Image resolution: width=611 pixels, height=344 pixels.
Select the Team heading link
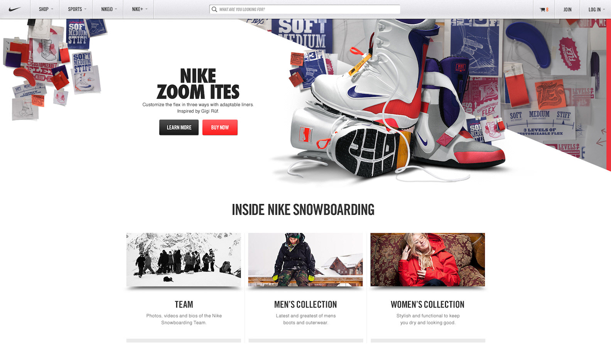(184, 304)
